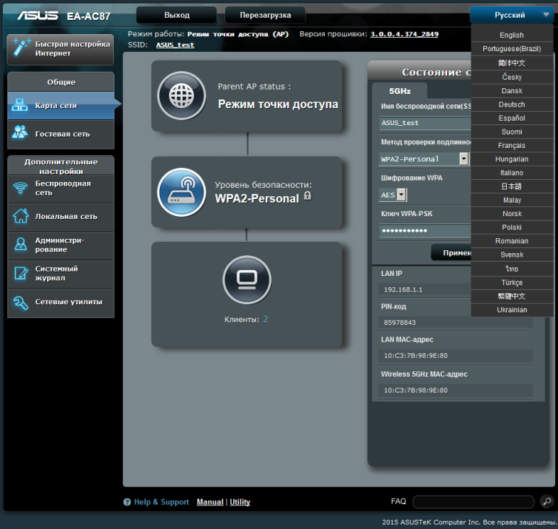Image resolution: width=558 pixels, height=529 pixels.
Task: Choose Hungarian language option
Action: pyautogui.click(x=512, y=159)
